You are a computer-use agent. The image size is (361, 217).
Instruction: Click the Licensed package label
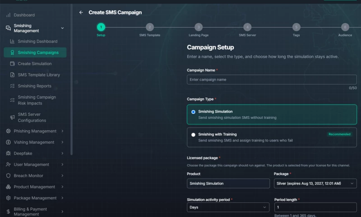202,158
